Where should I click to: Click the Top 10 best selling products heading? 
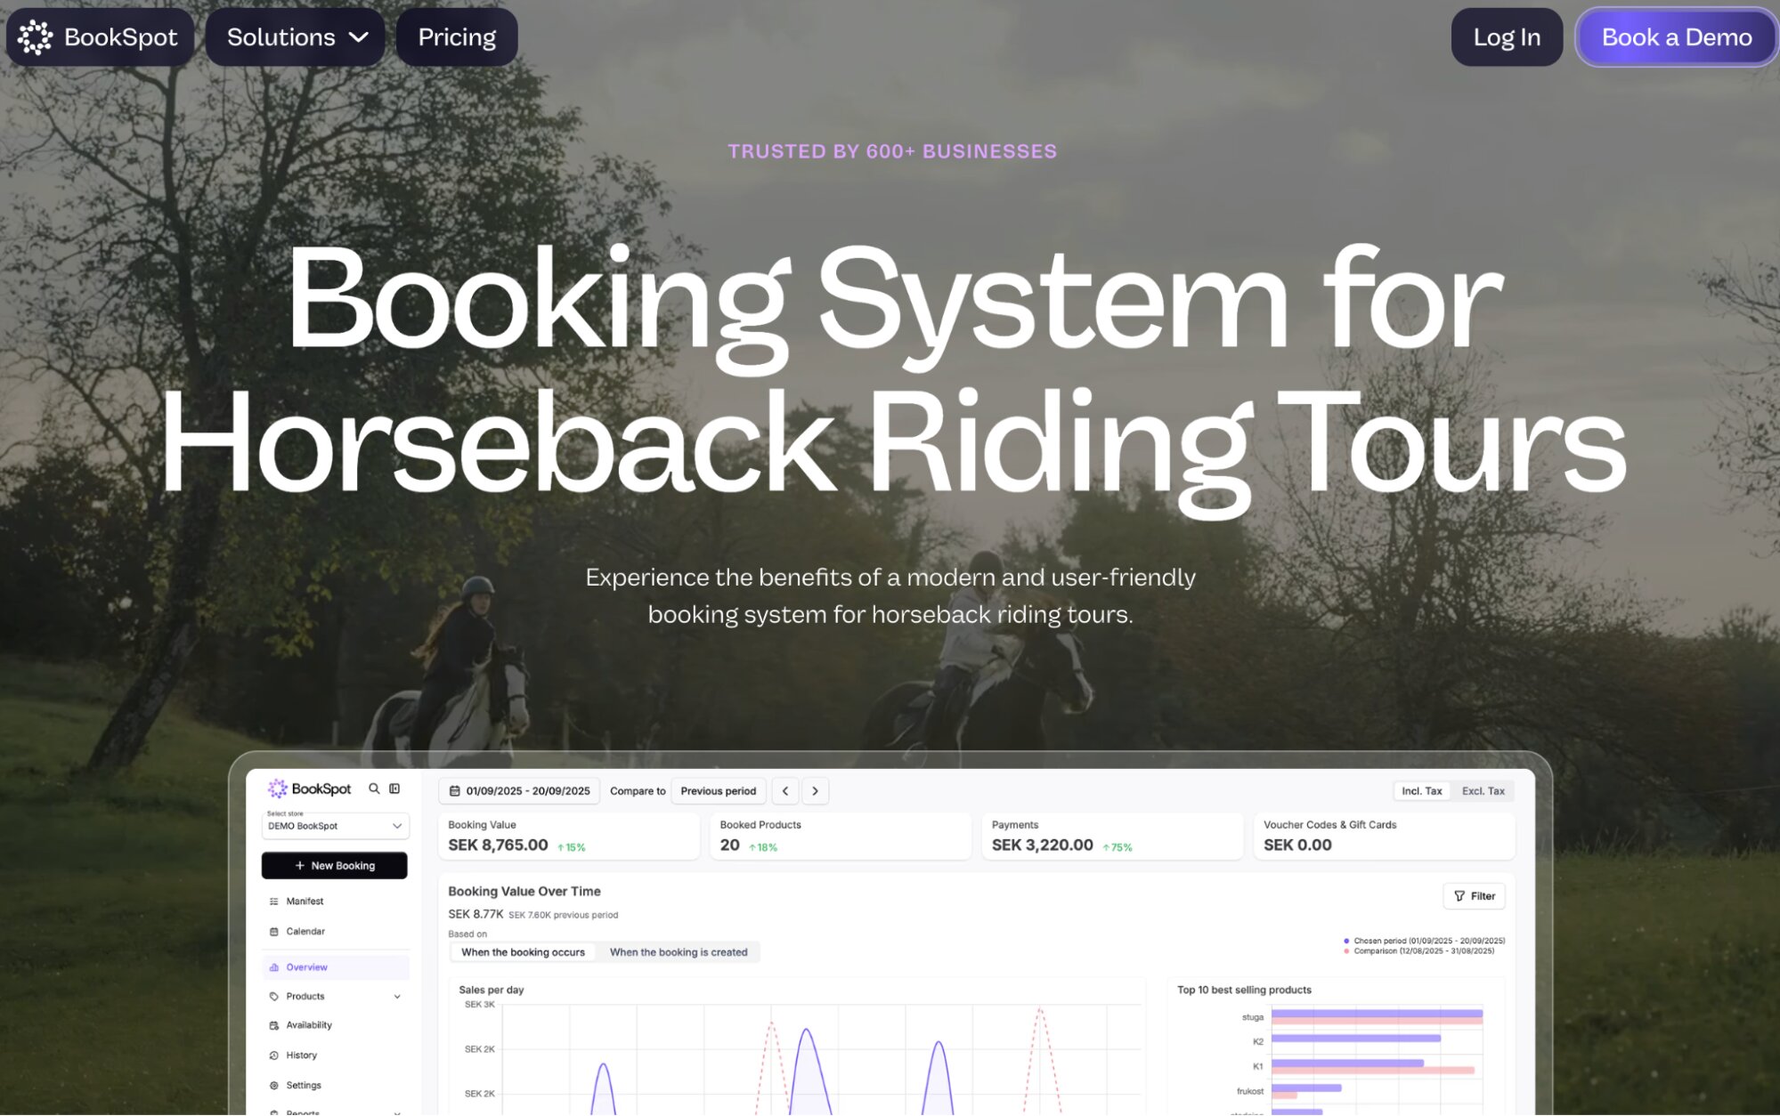click(x=1244, y=990)
